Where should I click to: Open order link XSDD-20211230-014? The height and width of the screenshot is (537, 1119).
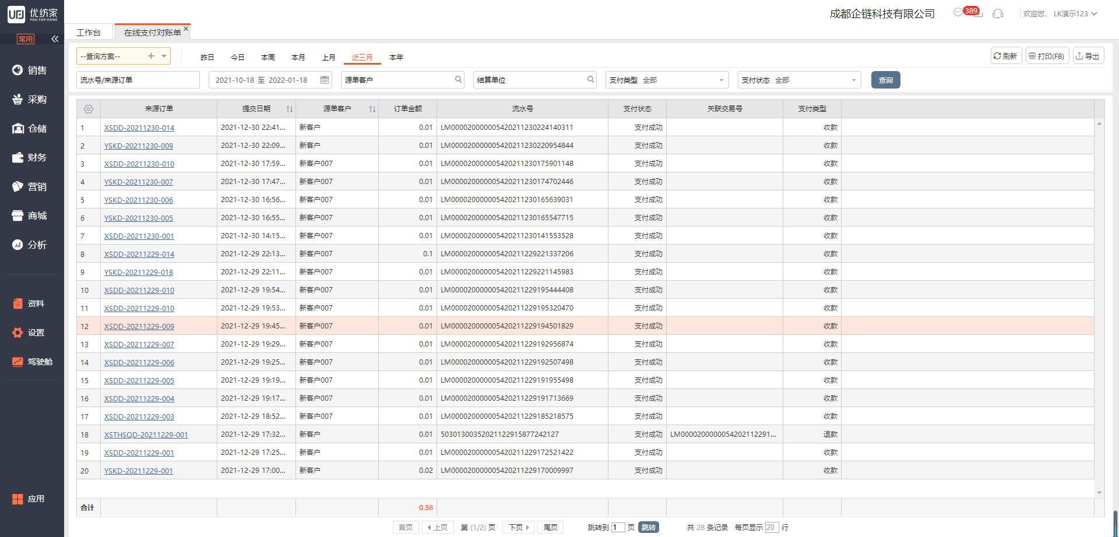point(139,128)
